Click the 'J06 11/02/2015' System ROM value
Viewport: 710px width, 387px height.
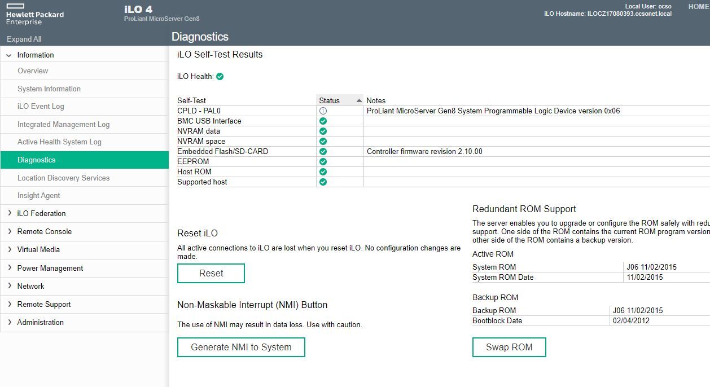click(x=651, y=267)
